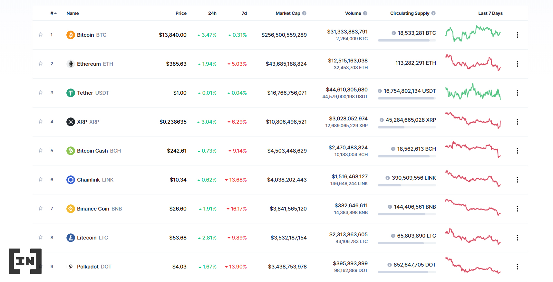This screenshot has width=553, height=282.
Task: Sort table by Market Cap header
Action: 288,13
